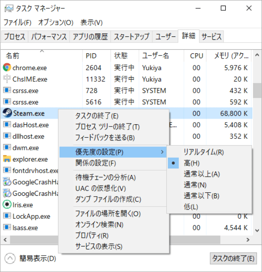Click the chrome.exe process icon

tap(7, 67)
